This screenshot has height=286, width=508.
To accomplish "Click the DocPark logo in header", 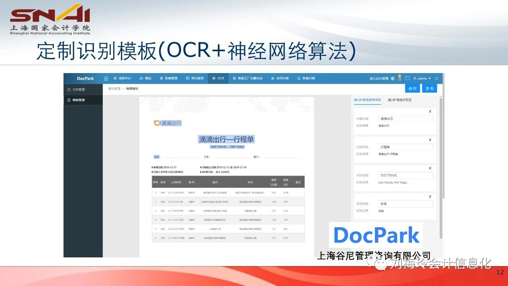I will pyautogui.click(x=85, y=78).
